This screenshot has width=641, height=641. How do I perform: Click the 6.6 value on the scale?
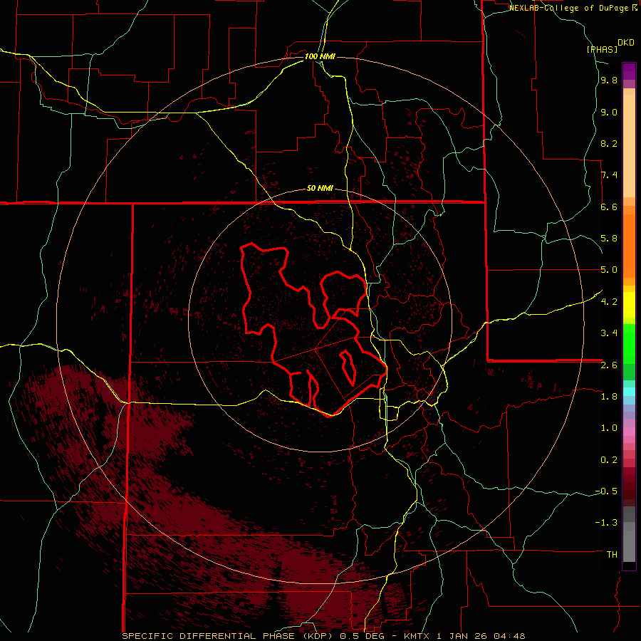coord(609,207)
